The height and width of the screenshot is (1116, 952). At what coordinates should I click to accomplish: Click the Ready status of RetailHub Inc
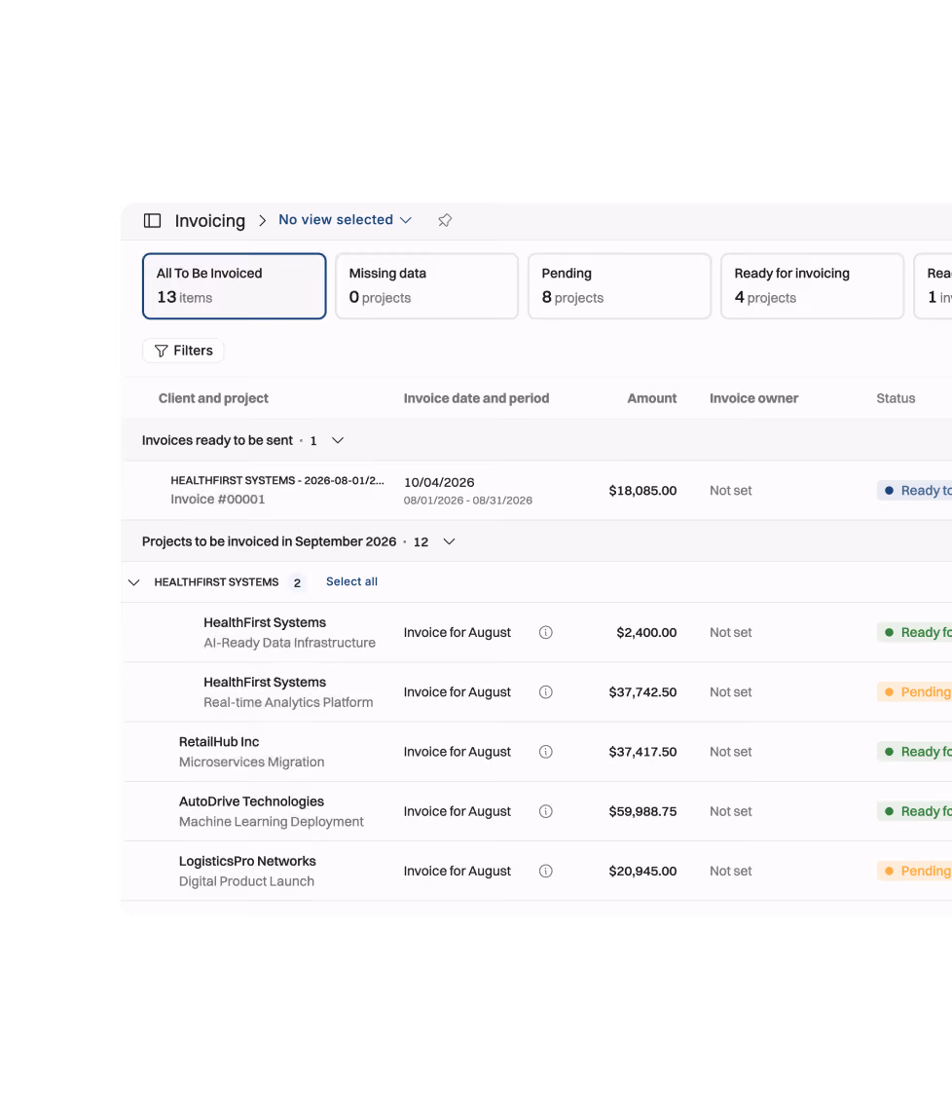tap(915, 753)
